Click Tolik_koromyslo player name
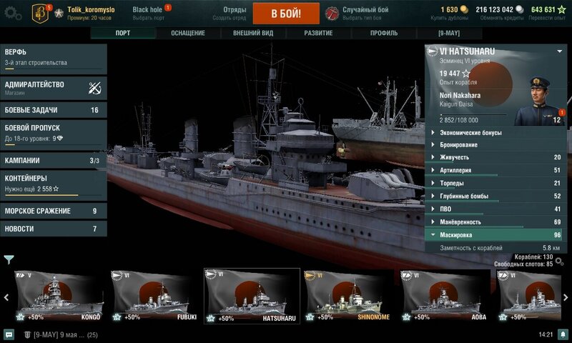This screenshot has width=572, height=343. tap(92, 9)
